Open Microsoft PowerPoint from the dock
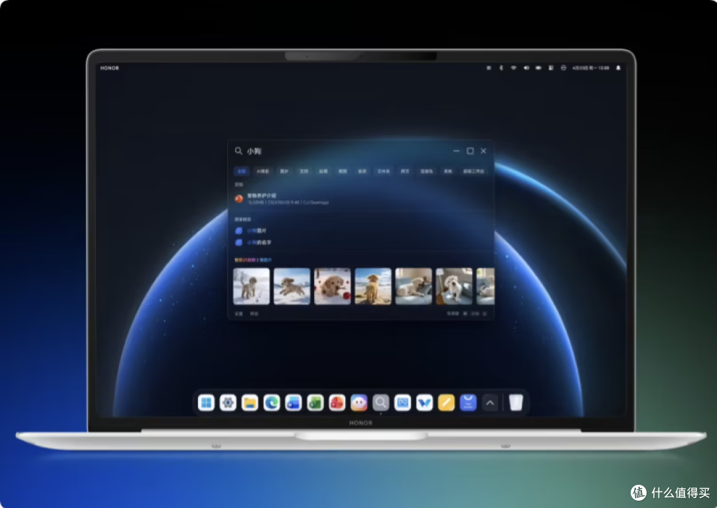717x508 pixels. pos(337,403)
